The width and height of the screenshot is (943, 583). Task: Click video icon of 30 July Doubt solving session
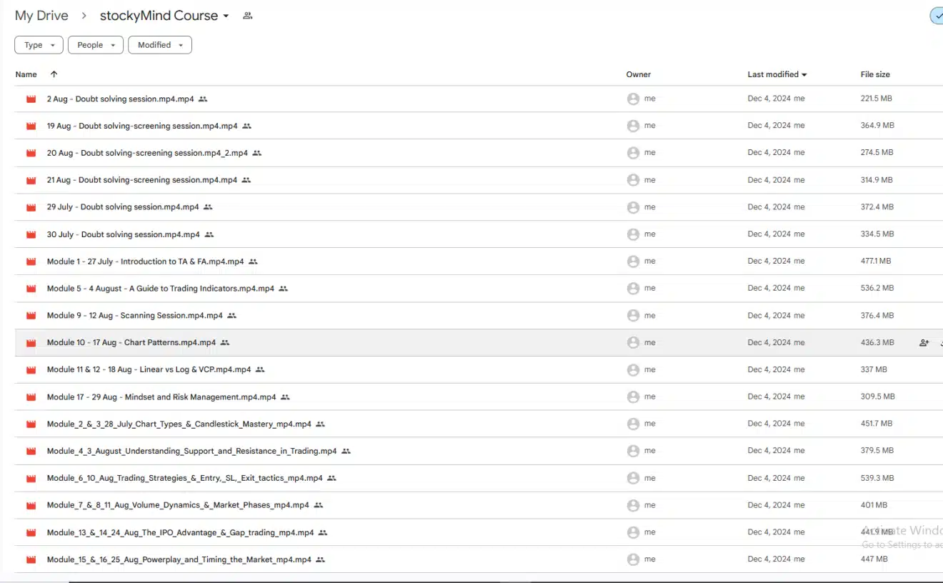coord(31,235)
